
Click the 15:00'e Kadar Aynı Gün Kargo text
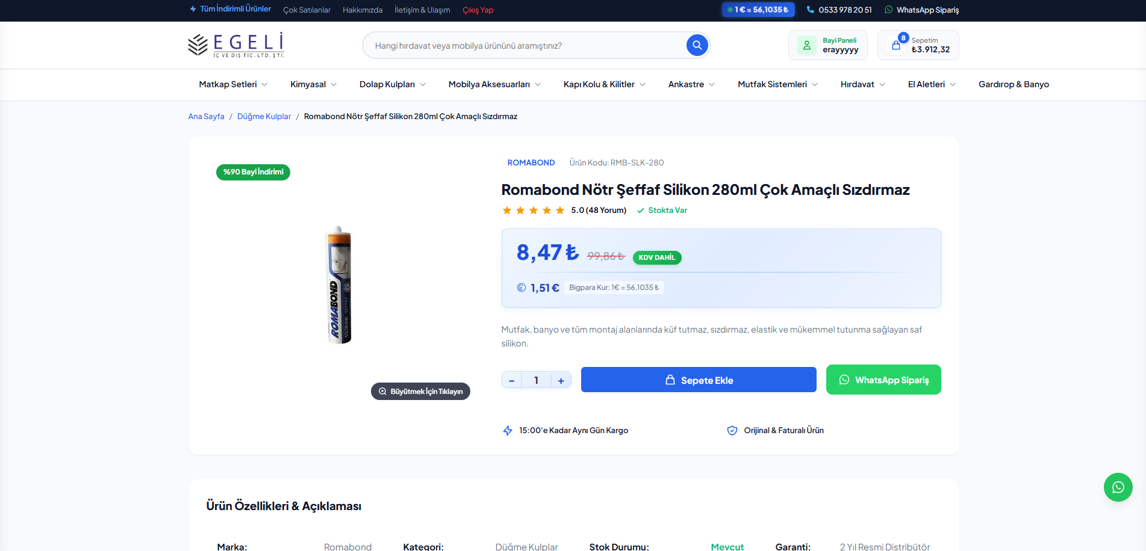pos(573,431)
